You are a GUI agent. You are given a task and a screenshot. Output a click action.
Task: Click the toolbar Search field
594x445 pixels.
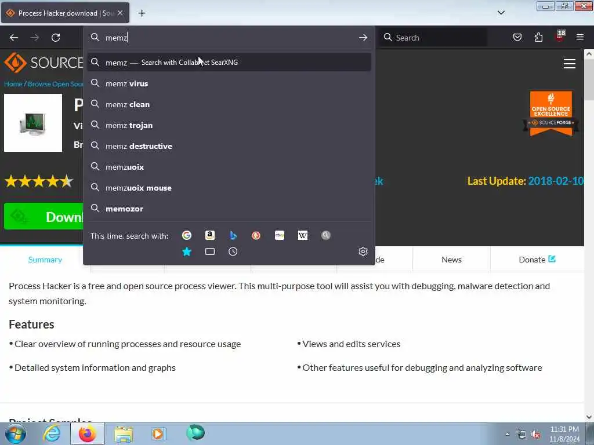(433, 38)
